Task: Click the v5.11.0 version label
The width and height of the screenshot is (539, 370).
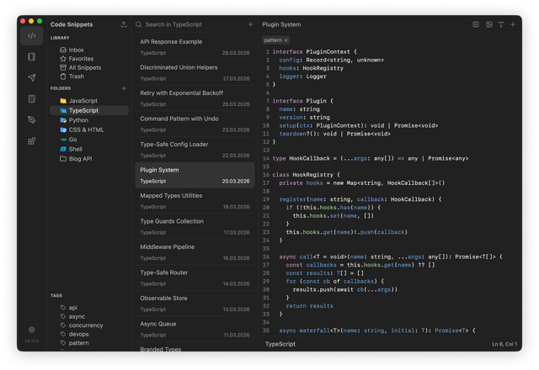Action: click(x=32, y=341)
